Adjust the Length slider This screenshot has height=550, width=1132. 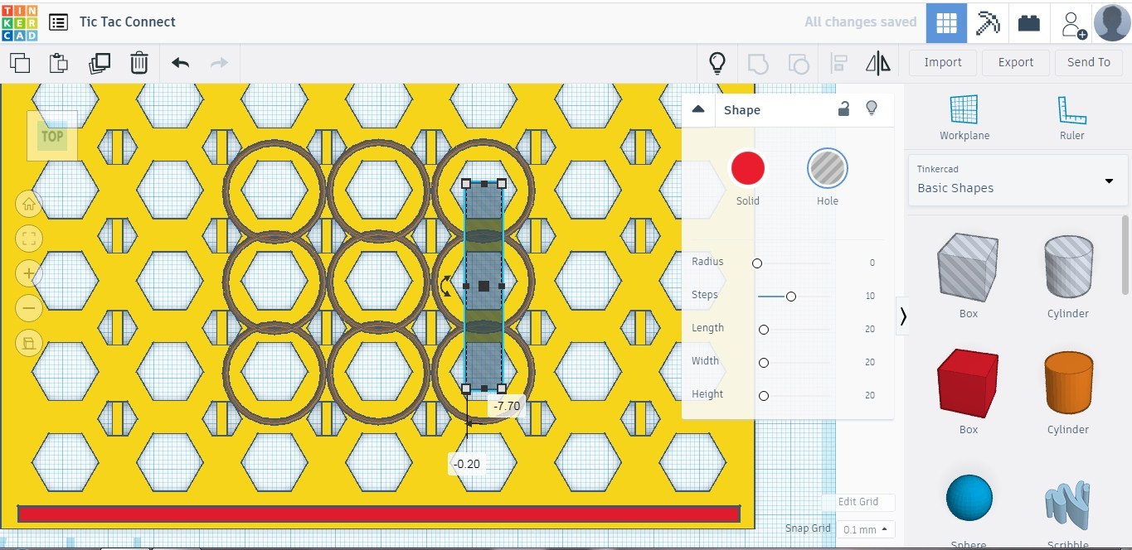tap(764, 330)
